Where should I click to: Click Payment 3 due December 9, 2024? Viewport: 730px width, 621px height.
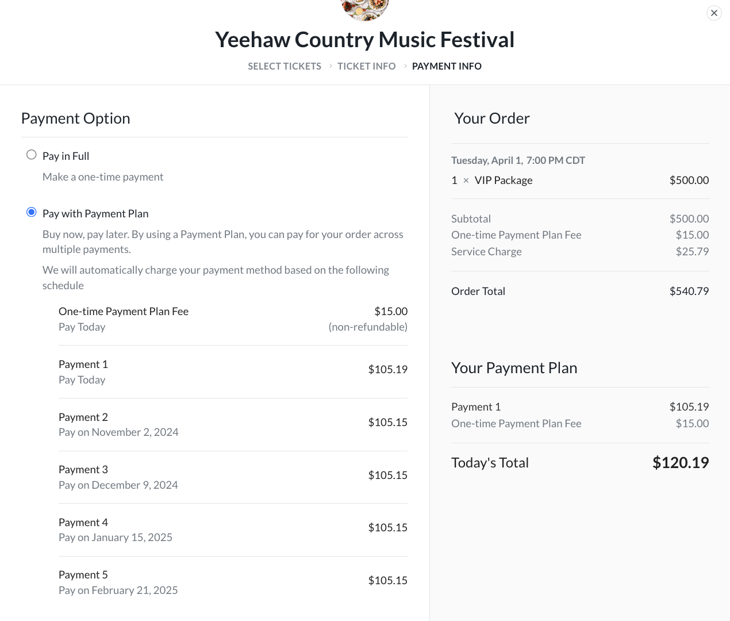[233, 477]
